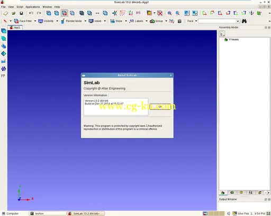This screenshot has height=216, width=271.
Task: Open the Show dropdown
Action: coord(126,21)
